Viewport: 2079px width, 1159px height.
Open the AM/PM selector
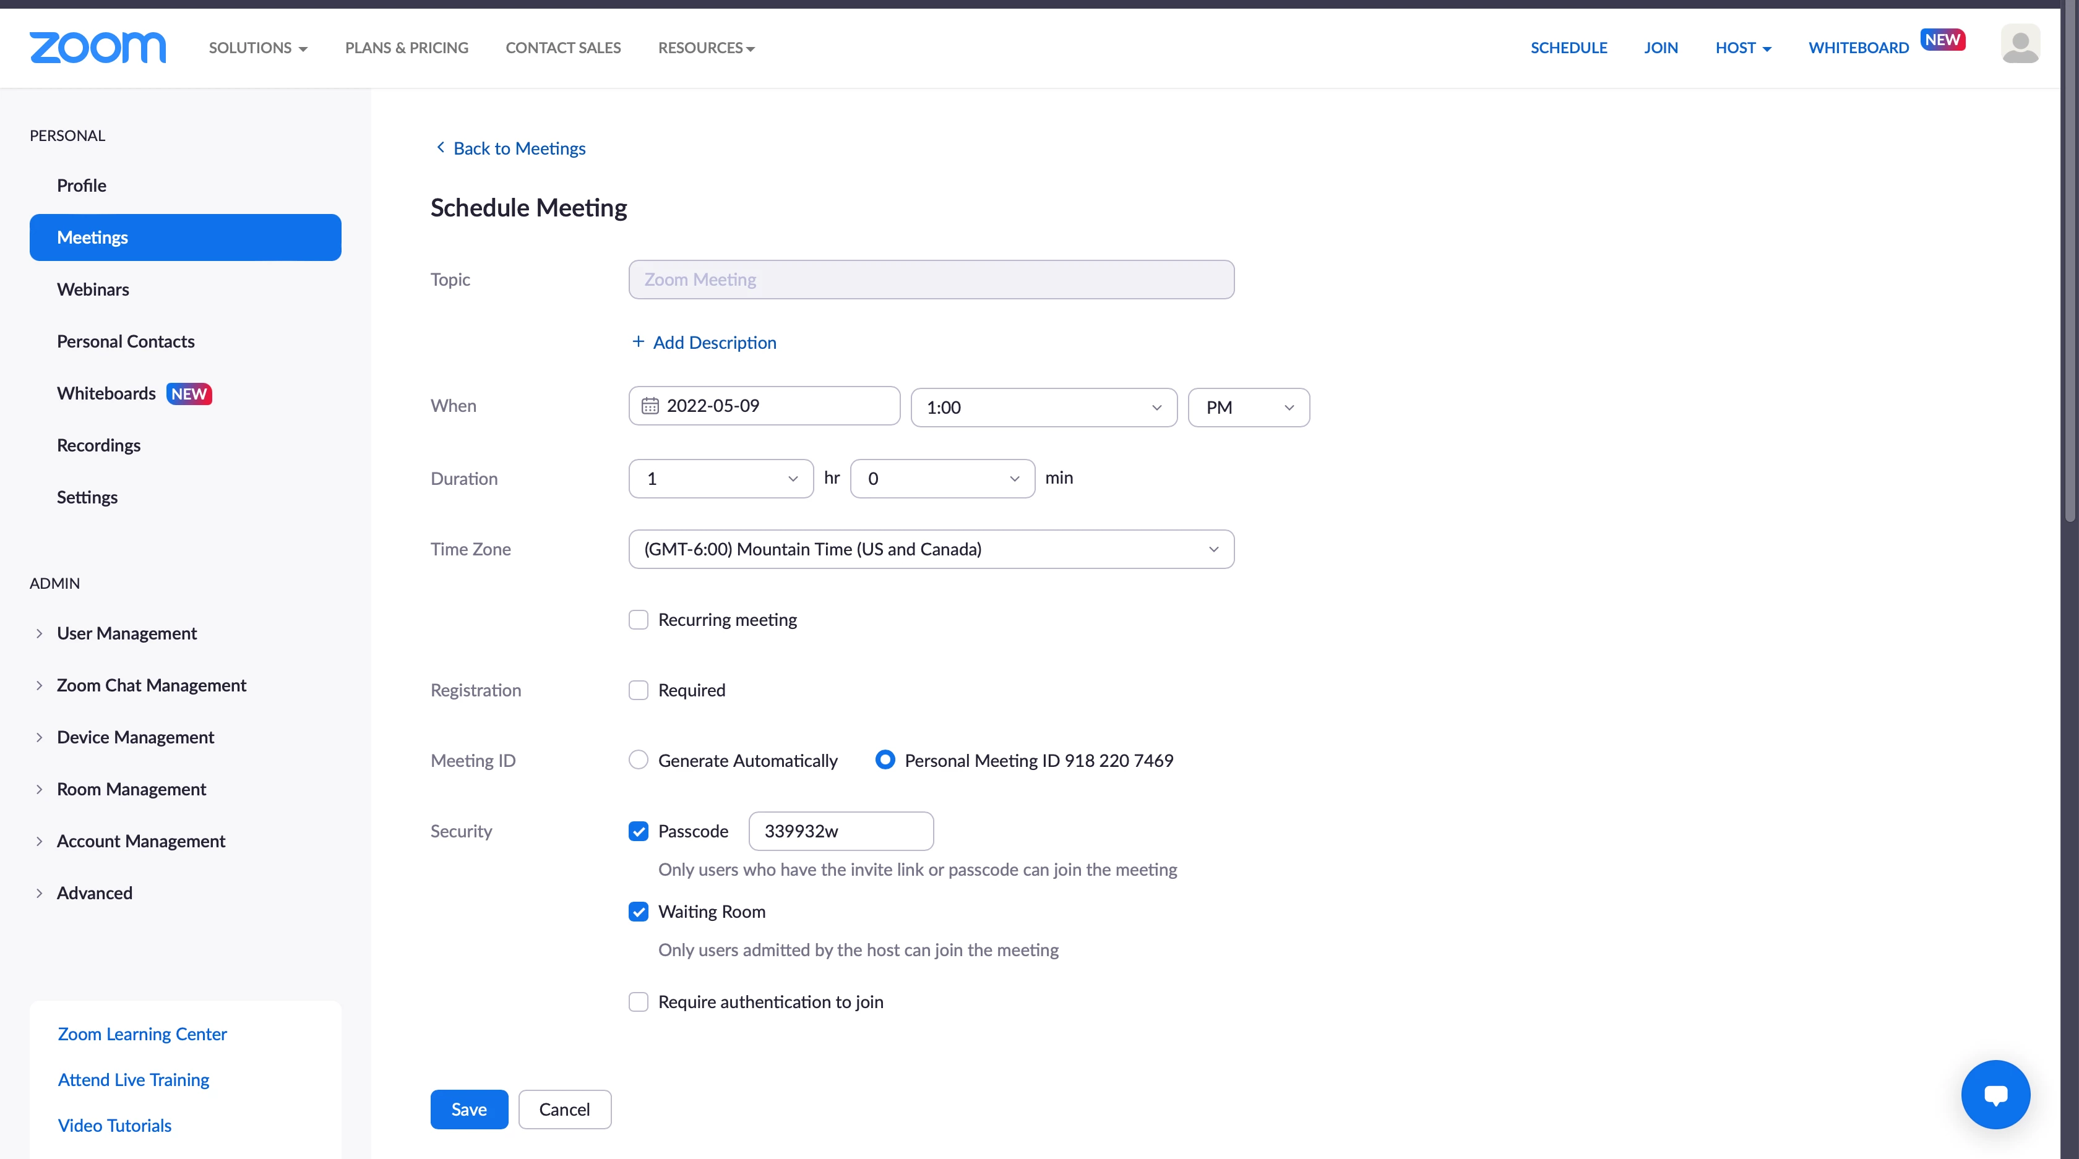click(1248, 408)
